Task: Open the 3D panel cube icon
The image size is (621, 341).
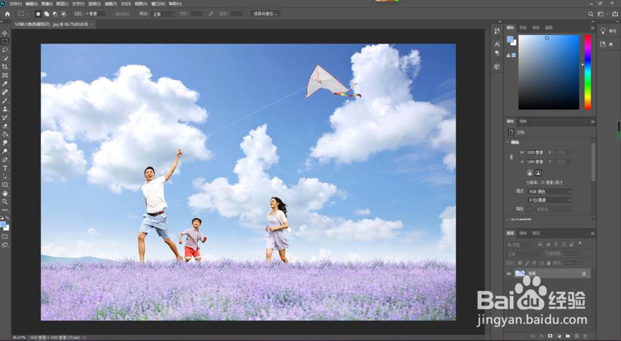Action: click(497, 66)
